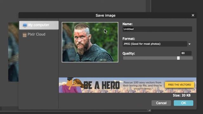The height and width of the screenshot is (114, 203).
Task: Open the Format dropdown showing JPEG
Action: pos(155,44)
